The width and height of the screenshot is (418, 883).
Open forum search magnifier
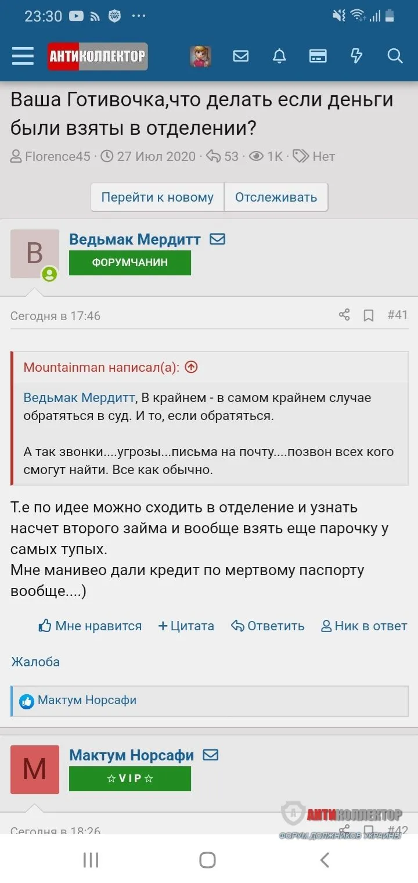point(395,56)
